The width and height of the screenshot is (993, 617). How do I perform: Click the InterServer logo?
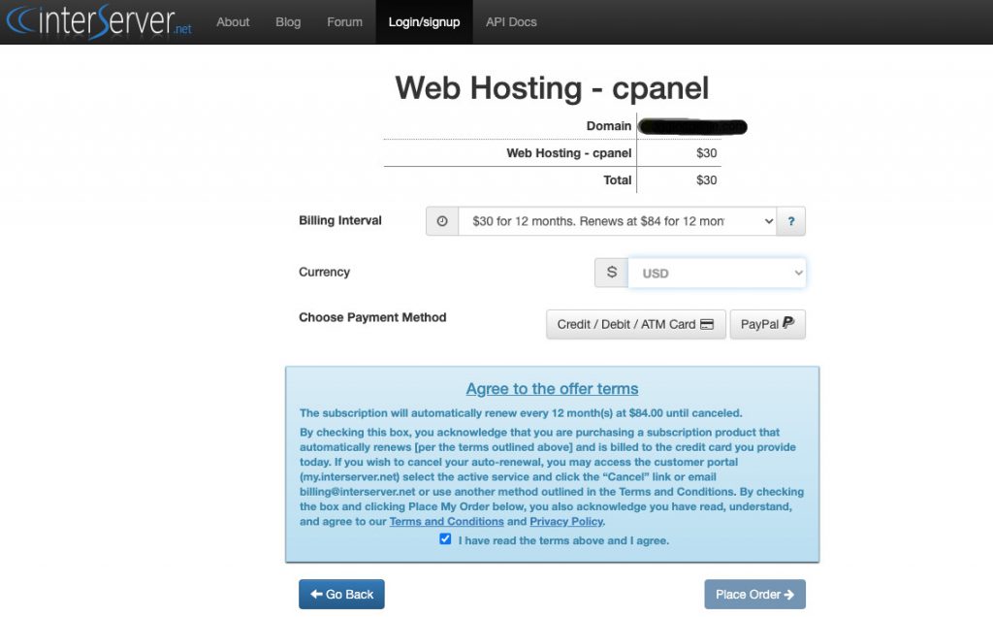pyautogui.click(x=99, y=21)
